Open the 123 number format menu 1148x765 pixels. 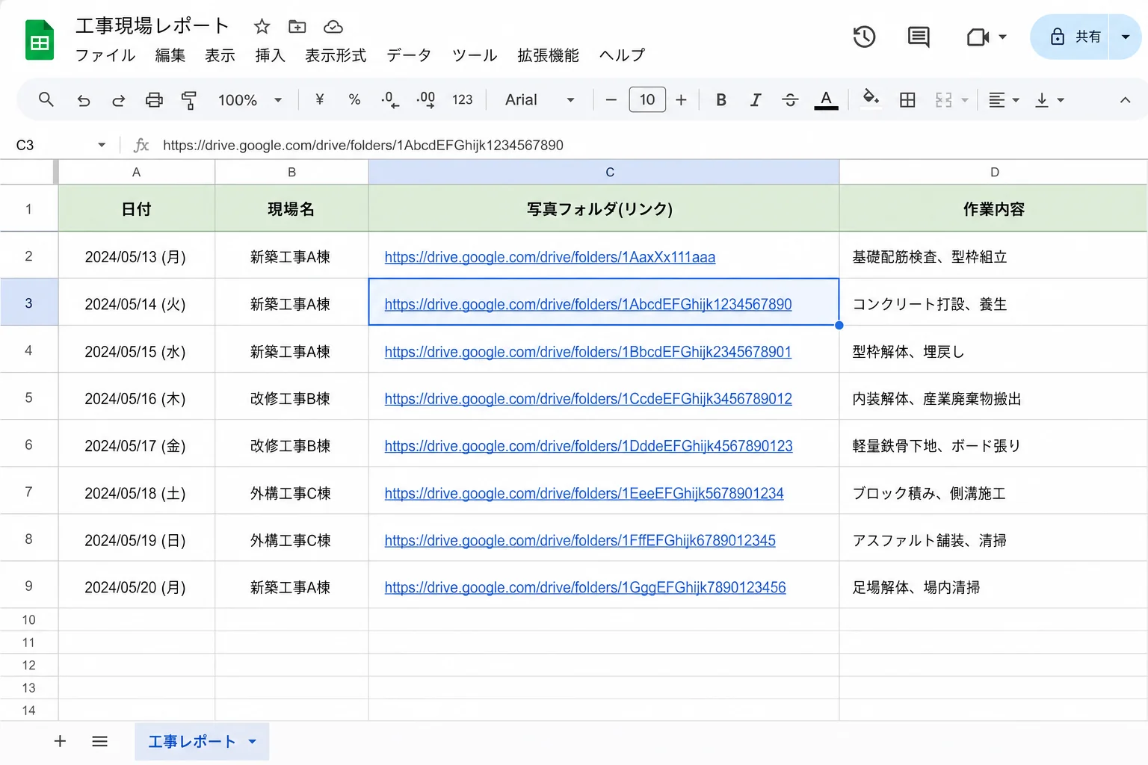[x=463, y=99]
